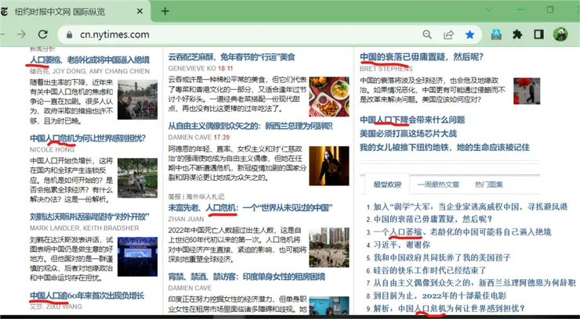
Task: Open article 刘鹤达沃斯讲话强调坚持"对外开放"
Action: pyautogui.click(x=89, y=217)
